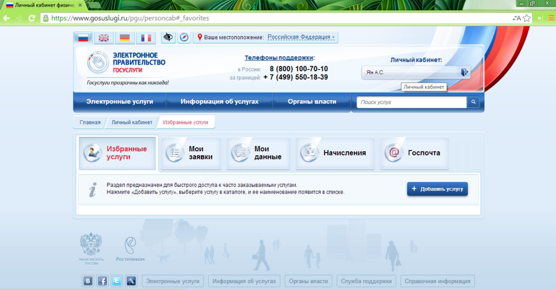
Task: Bookmark the page with the star icon
Action: (x=527, y=18)
